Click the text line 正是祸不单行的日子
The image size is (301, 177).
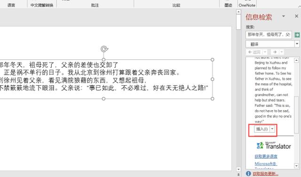coord(92,72)
